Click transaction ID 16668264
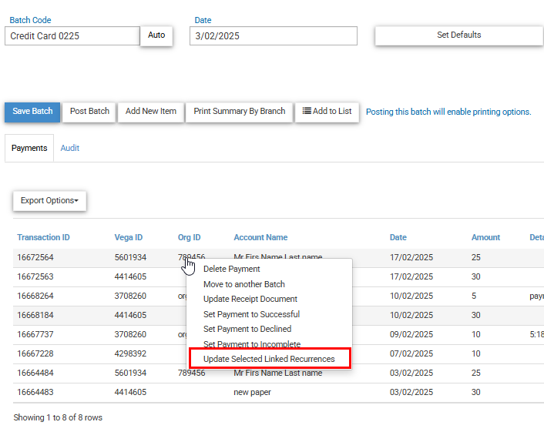Viewport: 544px width, 432px height. [35, 296]
